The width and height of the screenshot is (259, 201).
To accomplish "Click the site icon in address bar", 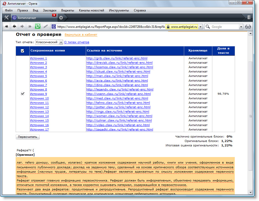I will tap(54, 27).
